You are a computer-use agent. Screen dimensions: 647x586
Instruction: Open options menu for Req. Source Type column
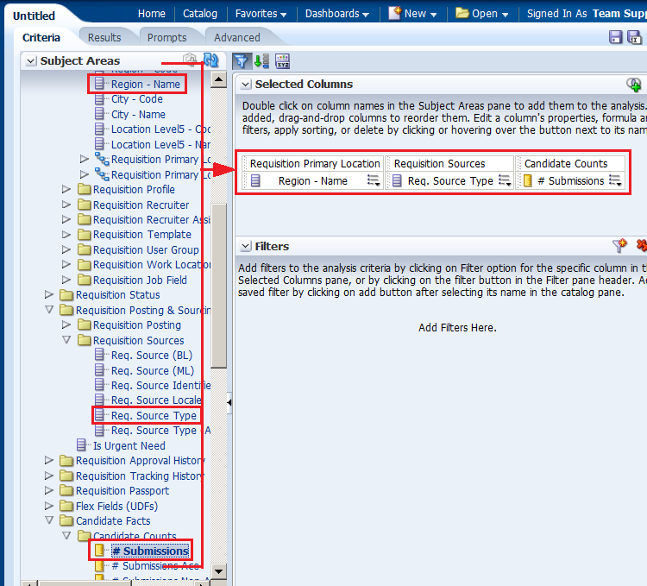pos(505,180)
